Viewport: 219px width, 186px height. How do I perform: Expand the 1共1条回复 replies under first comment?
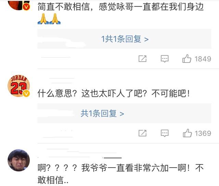124,39
